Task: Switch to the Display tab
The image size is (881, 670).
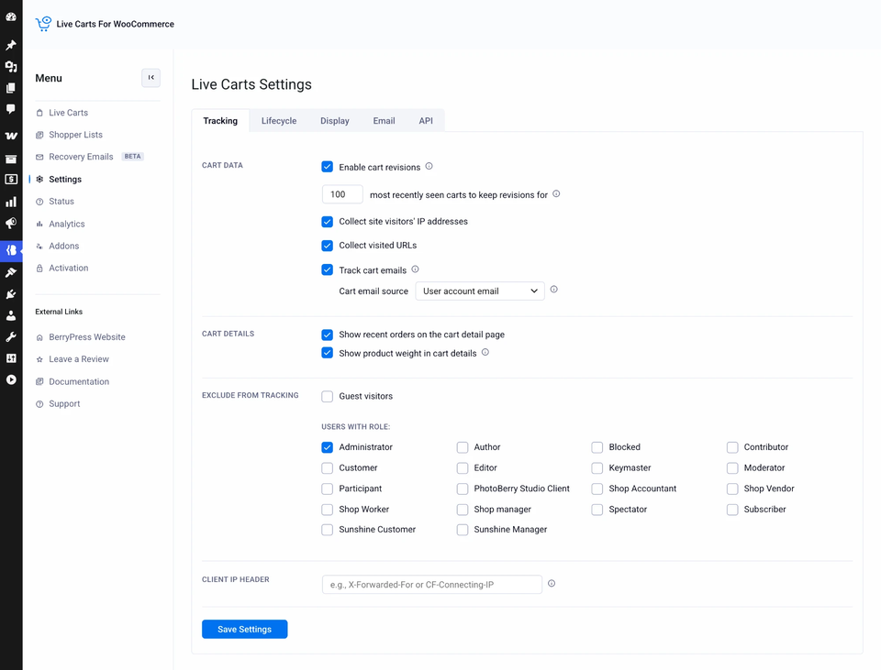Action: pos(335,121)
